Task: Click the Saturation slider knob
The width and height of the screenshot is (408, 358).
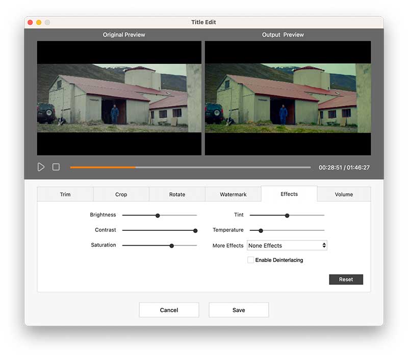Action: click(171, 246)
